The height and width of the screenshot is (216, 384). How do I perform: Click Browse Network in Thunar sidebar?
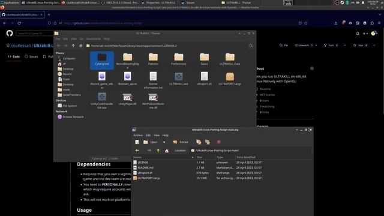[x=71, y=117]
